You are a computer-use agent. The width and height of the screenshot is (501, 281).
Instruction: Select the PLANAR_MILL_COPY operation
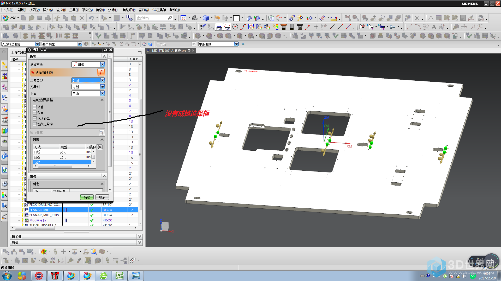[x=44, y=215]
